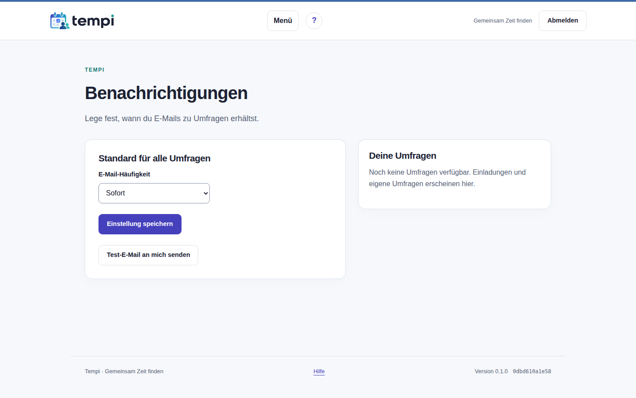
Task: Expand the E-Mail-Häufigkeit dropdown showing Sofort
Action: click(x=154, y=193)
